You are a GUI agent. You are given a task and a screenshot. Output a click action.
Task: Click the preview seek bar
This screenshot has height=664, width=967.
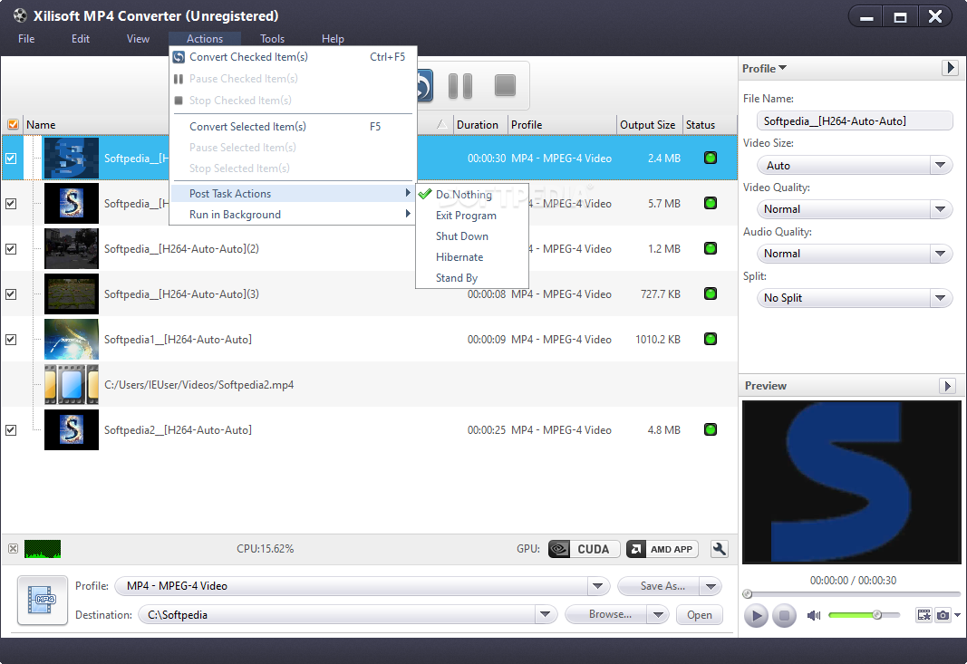coord(852,594)
